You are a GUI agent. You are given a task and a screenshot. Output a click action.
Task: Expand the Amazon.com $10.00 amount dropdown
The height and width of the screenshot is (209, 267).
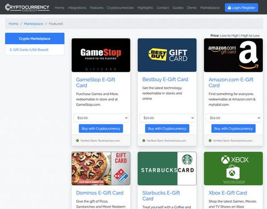click(x=233, y=118)
